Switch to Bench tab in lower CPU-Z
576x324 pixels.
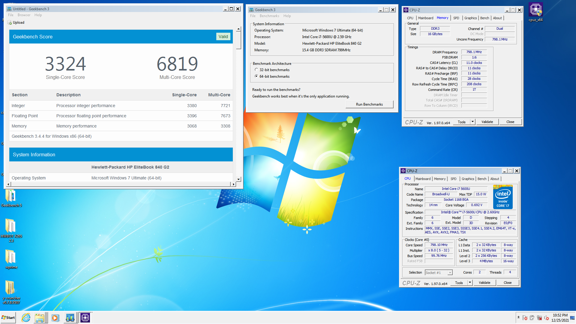tap(482, 179)
